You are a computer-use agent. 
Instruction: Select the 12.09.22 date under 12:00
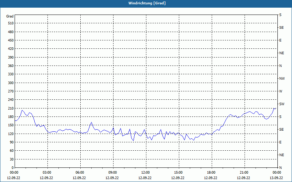(145, 178)
